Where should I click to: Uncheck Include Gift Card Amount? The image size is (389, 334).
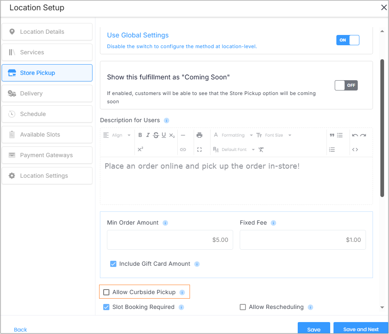113,264
